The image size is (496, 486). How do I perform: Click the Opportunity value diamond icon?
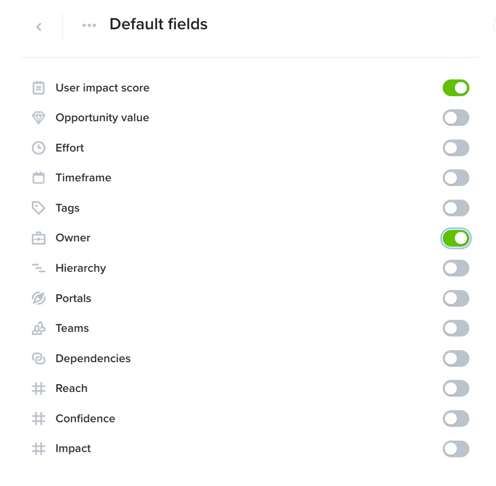point(39,118)
